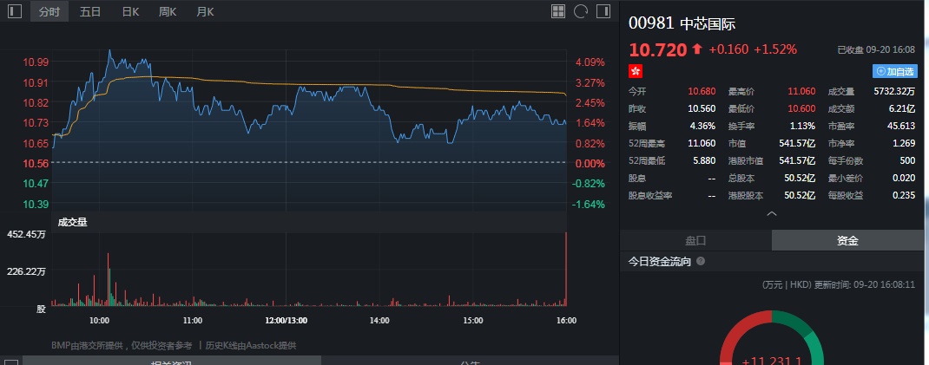The height and width of the screenshot is (365, 929).
Task: Open the 盘口 tab
Action: pyautogui.click(x=695, y=240)
